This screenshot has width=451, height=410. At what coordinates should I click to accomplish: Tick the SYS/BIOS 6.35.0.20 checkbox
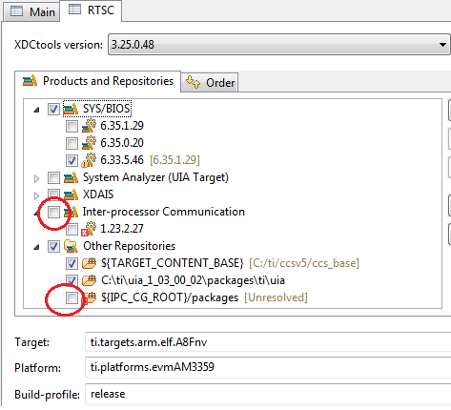(x=72, y=143)
